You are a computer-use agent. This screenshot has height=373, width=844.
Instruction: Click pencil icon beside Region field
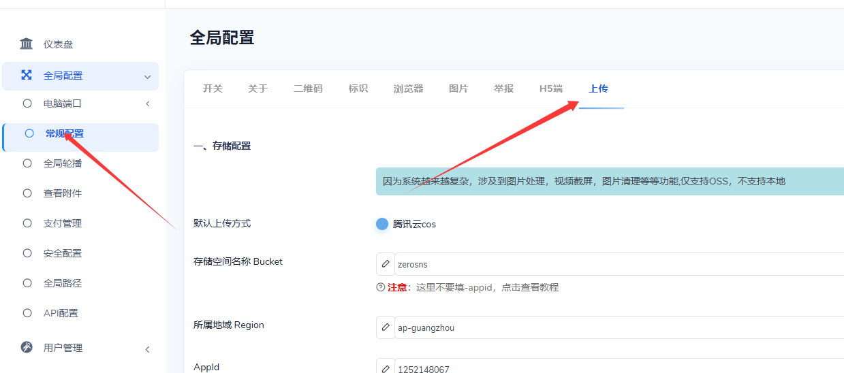(386, 327)
